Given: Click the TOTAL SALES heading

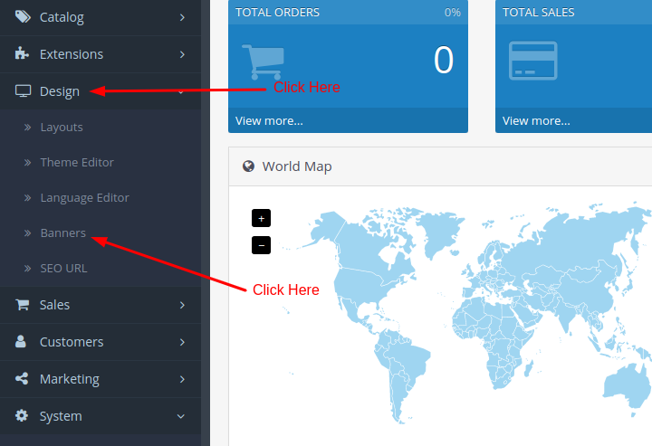Looking at the screenshot, I should coord(538,13).
